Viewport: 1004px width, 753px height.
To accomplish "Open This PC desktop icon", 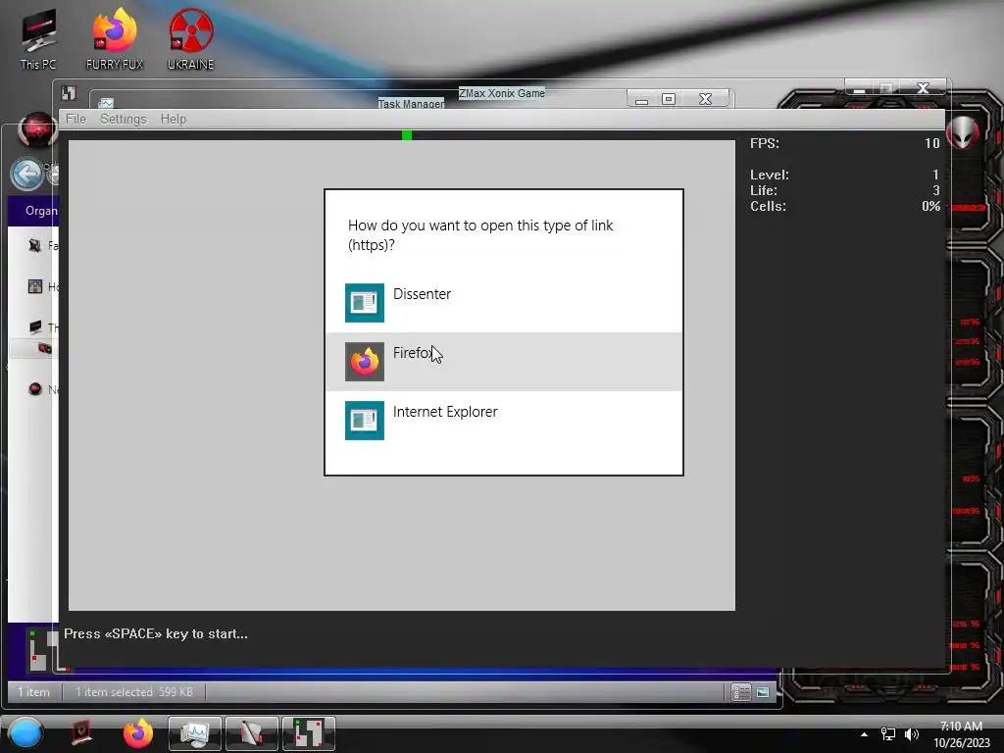I will coord(38,38).
